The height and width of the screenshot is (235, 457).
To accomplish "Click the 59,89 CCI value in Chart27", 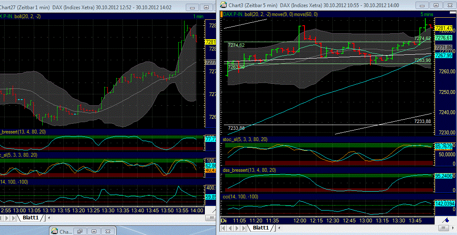I will tap(210, 197).
